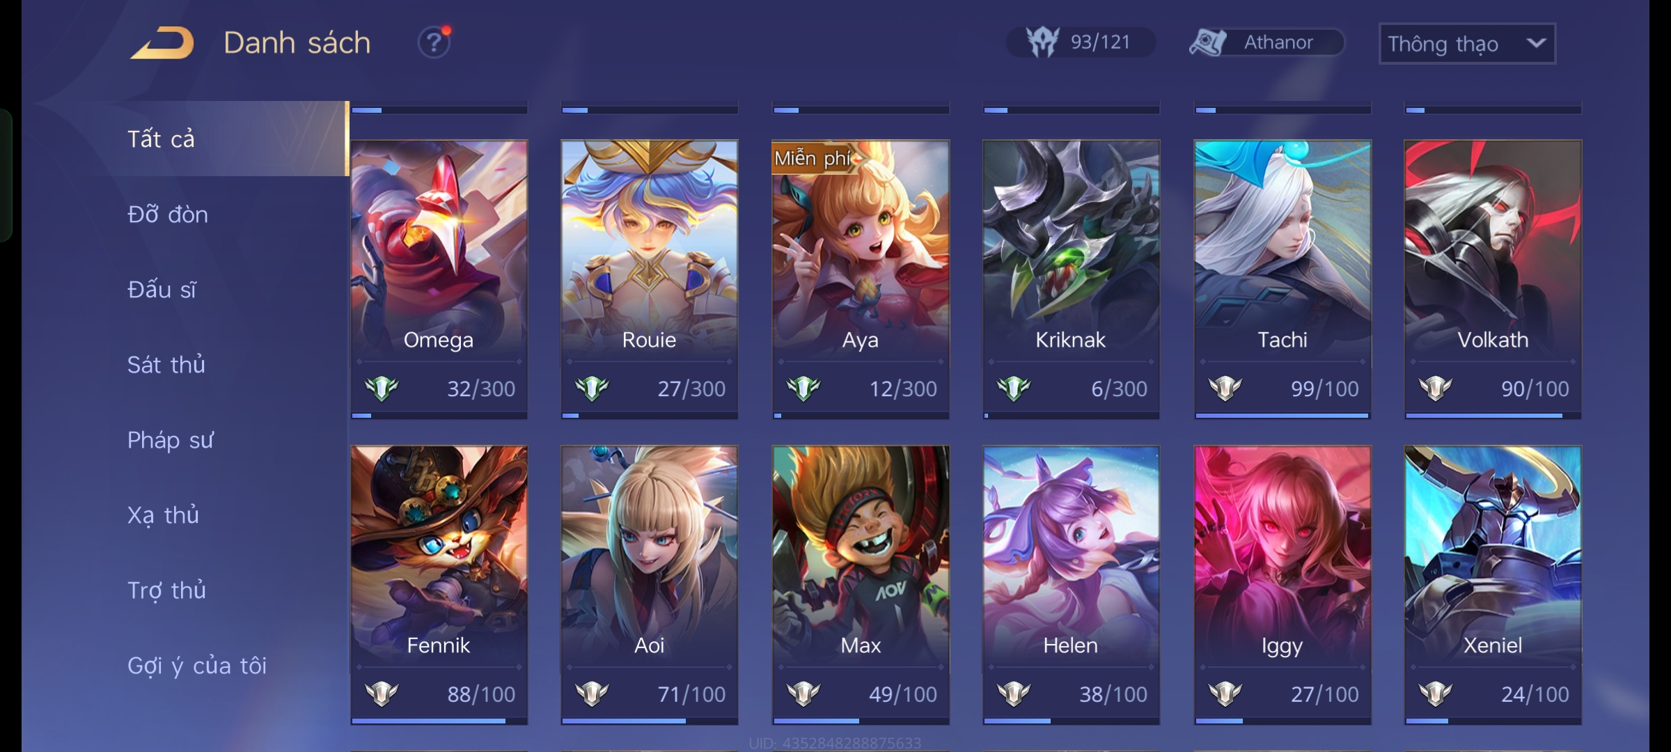
Task: Tap the hero count crown icon 93/121
Action: 1042,42
